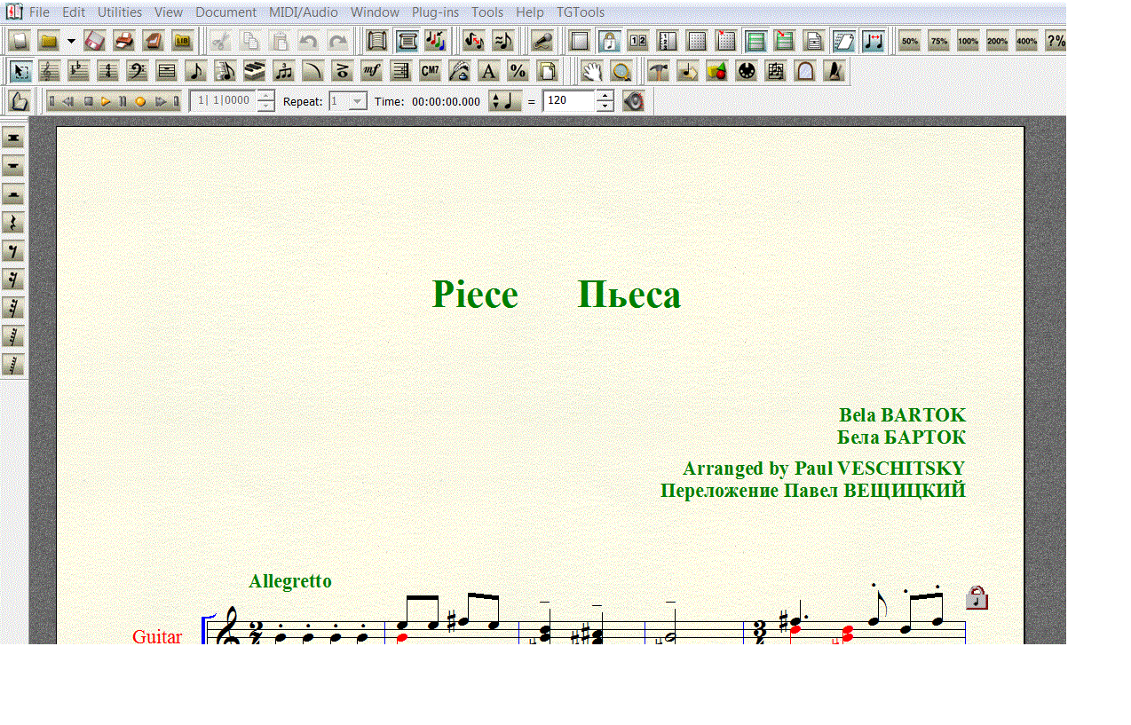
Task: Save the document with the floppy disk icon
Action: tap(95, 41)
